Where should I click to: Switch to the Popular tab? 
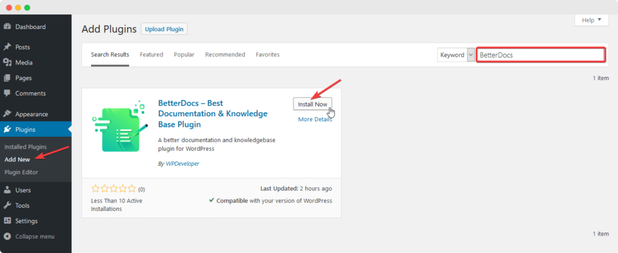pyautogui.click(x=184, y=55)
